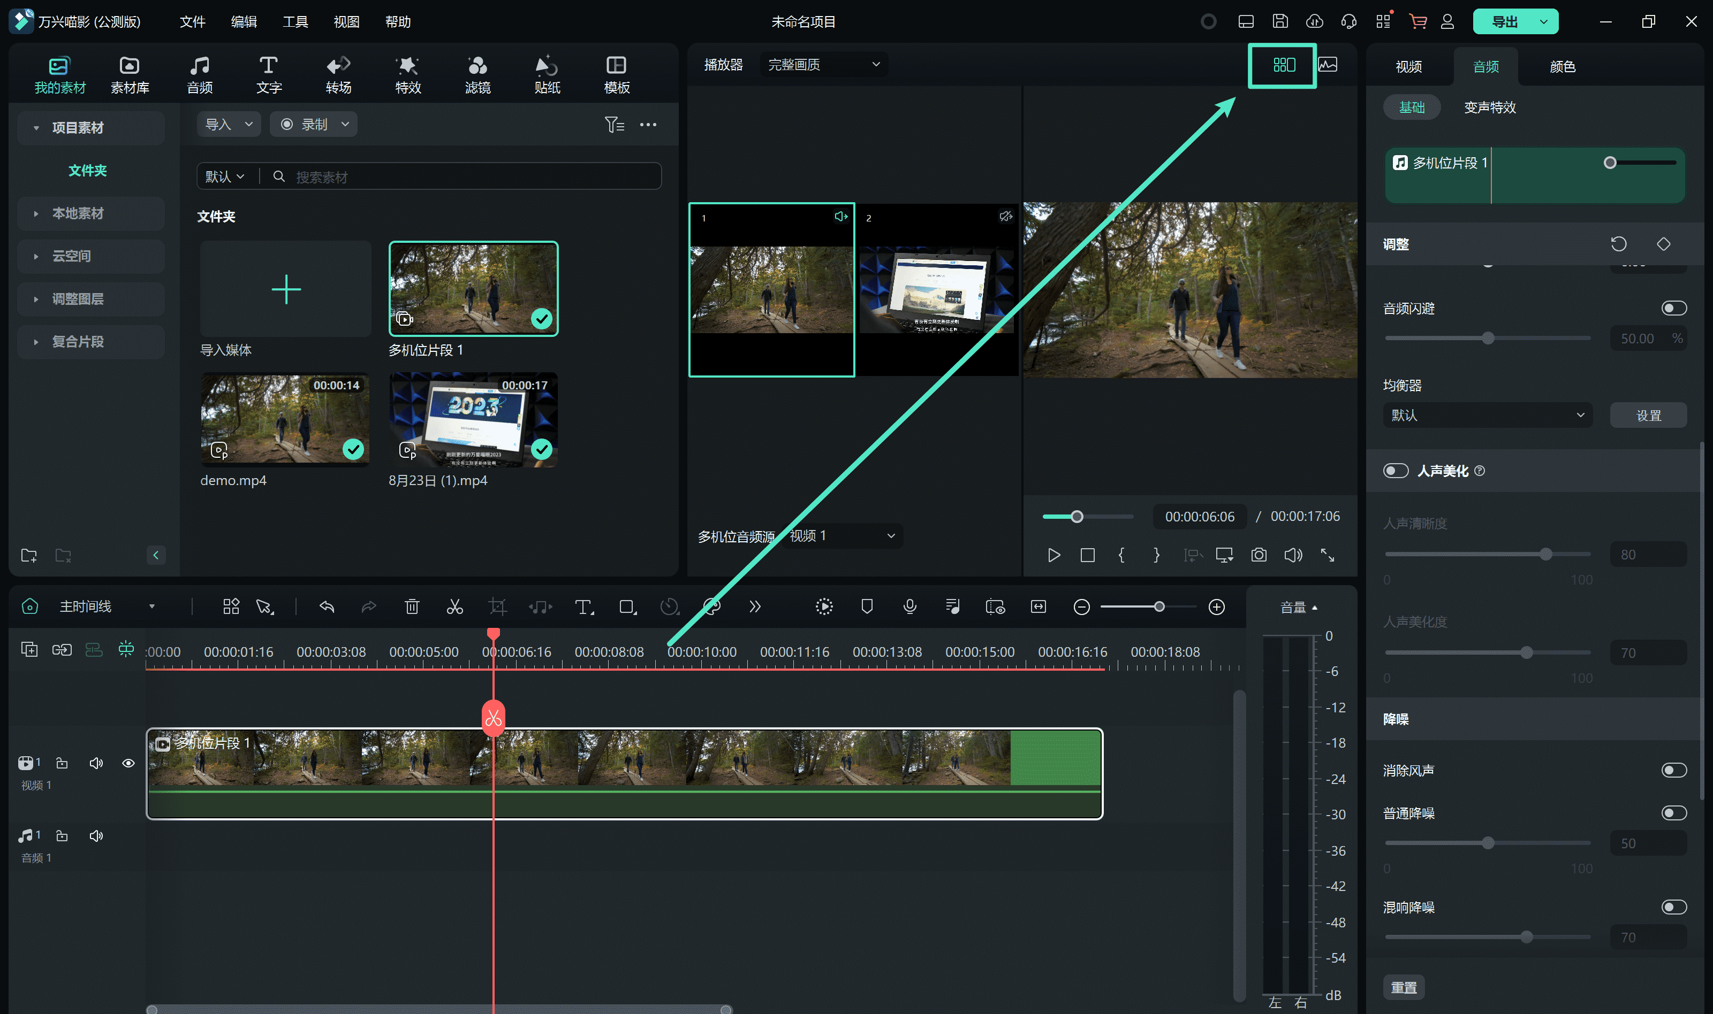This screenshot has height=1014, width=1713.
Task: Click the voiceover microphone icon in timeline toolbar
Action: (x=909, y=607)
